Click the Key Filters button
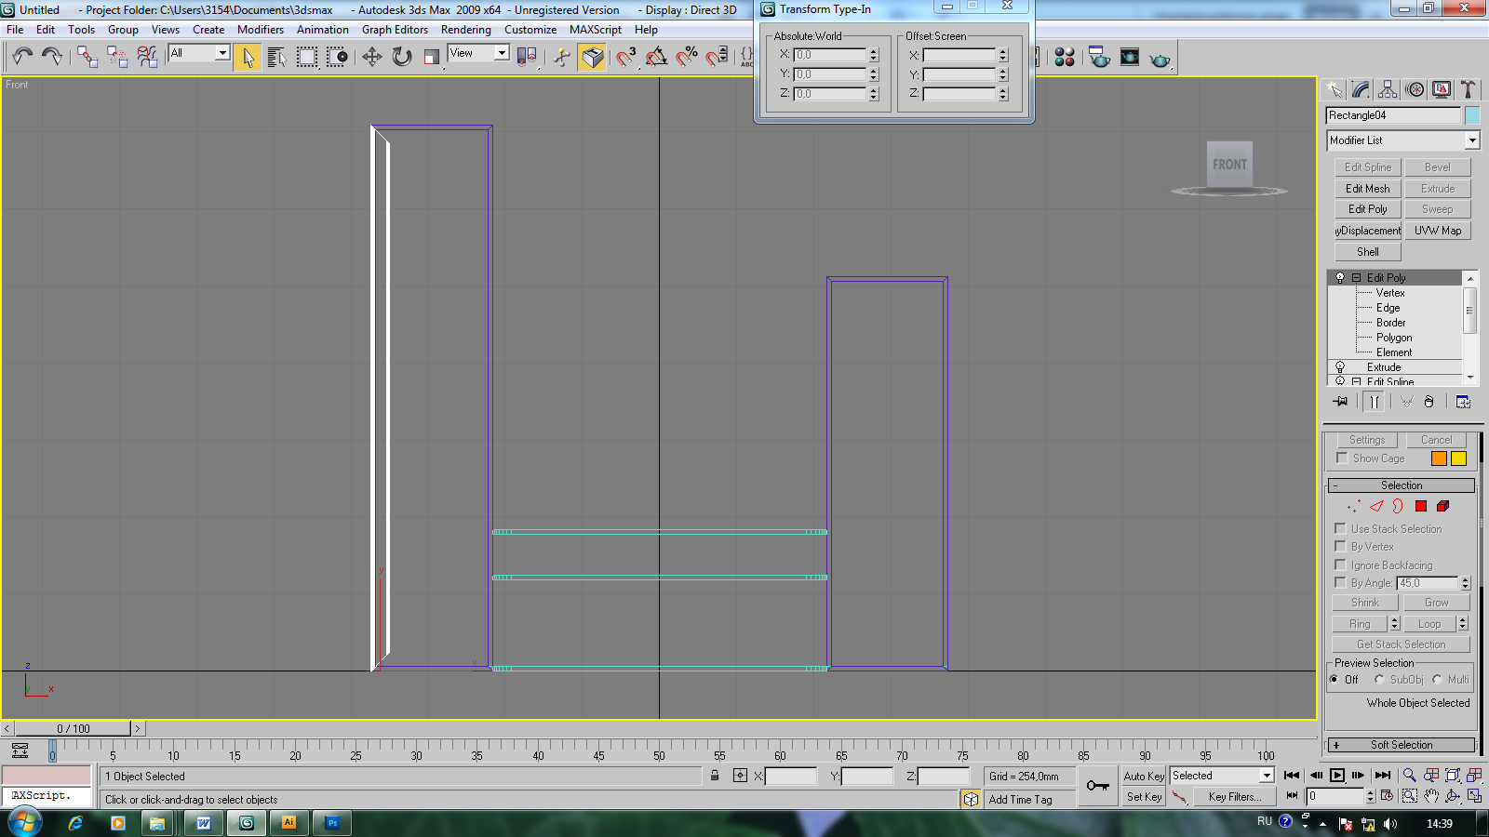The height and width of the screenshot is (837, 1489). tap(1235, 797)
